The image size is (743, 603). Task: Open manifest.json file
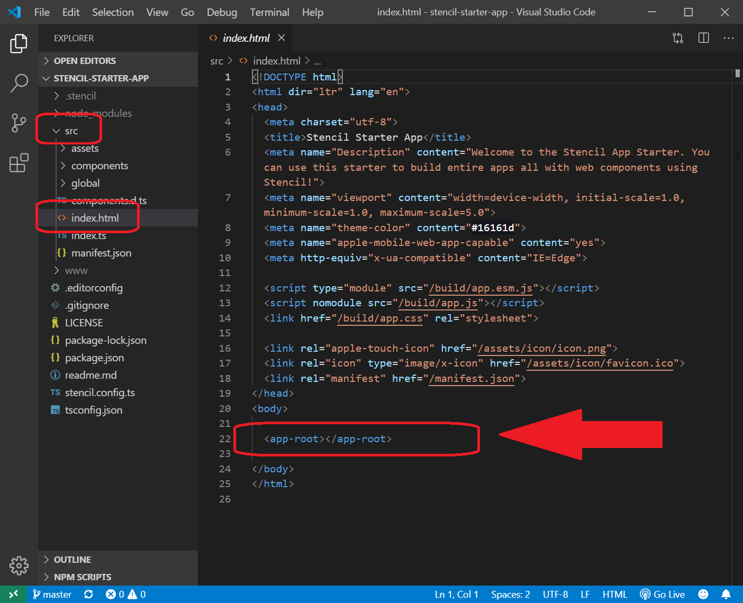(x=118, y=253)
